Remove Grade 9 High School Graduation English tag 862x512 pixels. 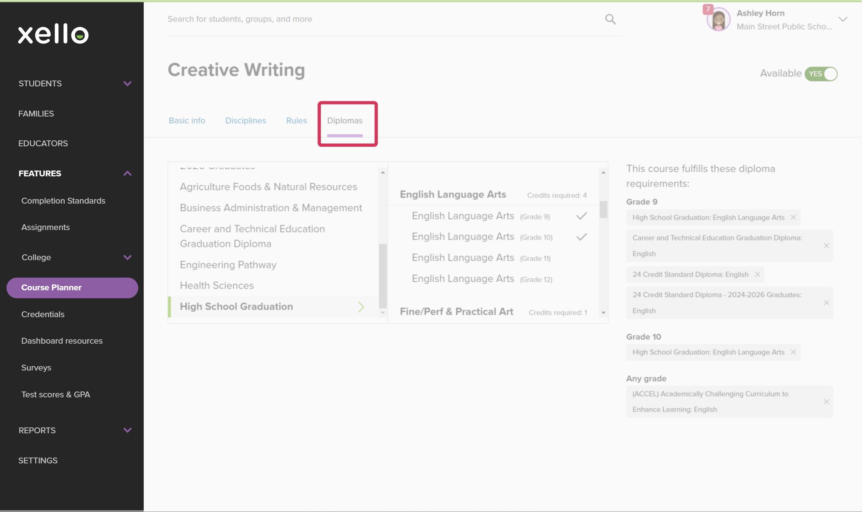[793, 218]
